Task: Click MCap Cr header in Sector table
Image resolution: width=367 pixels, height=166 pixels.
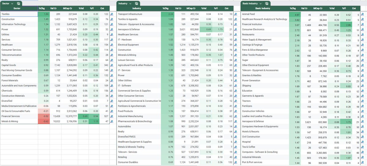Action: point(68,9)
